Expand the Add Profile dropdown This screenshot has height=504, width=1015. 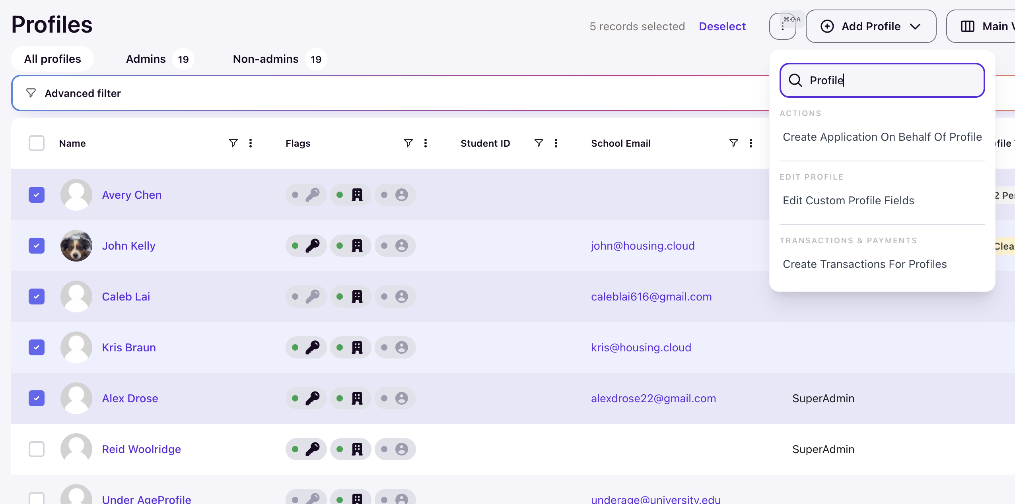tap(871, 26)
